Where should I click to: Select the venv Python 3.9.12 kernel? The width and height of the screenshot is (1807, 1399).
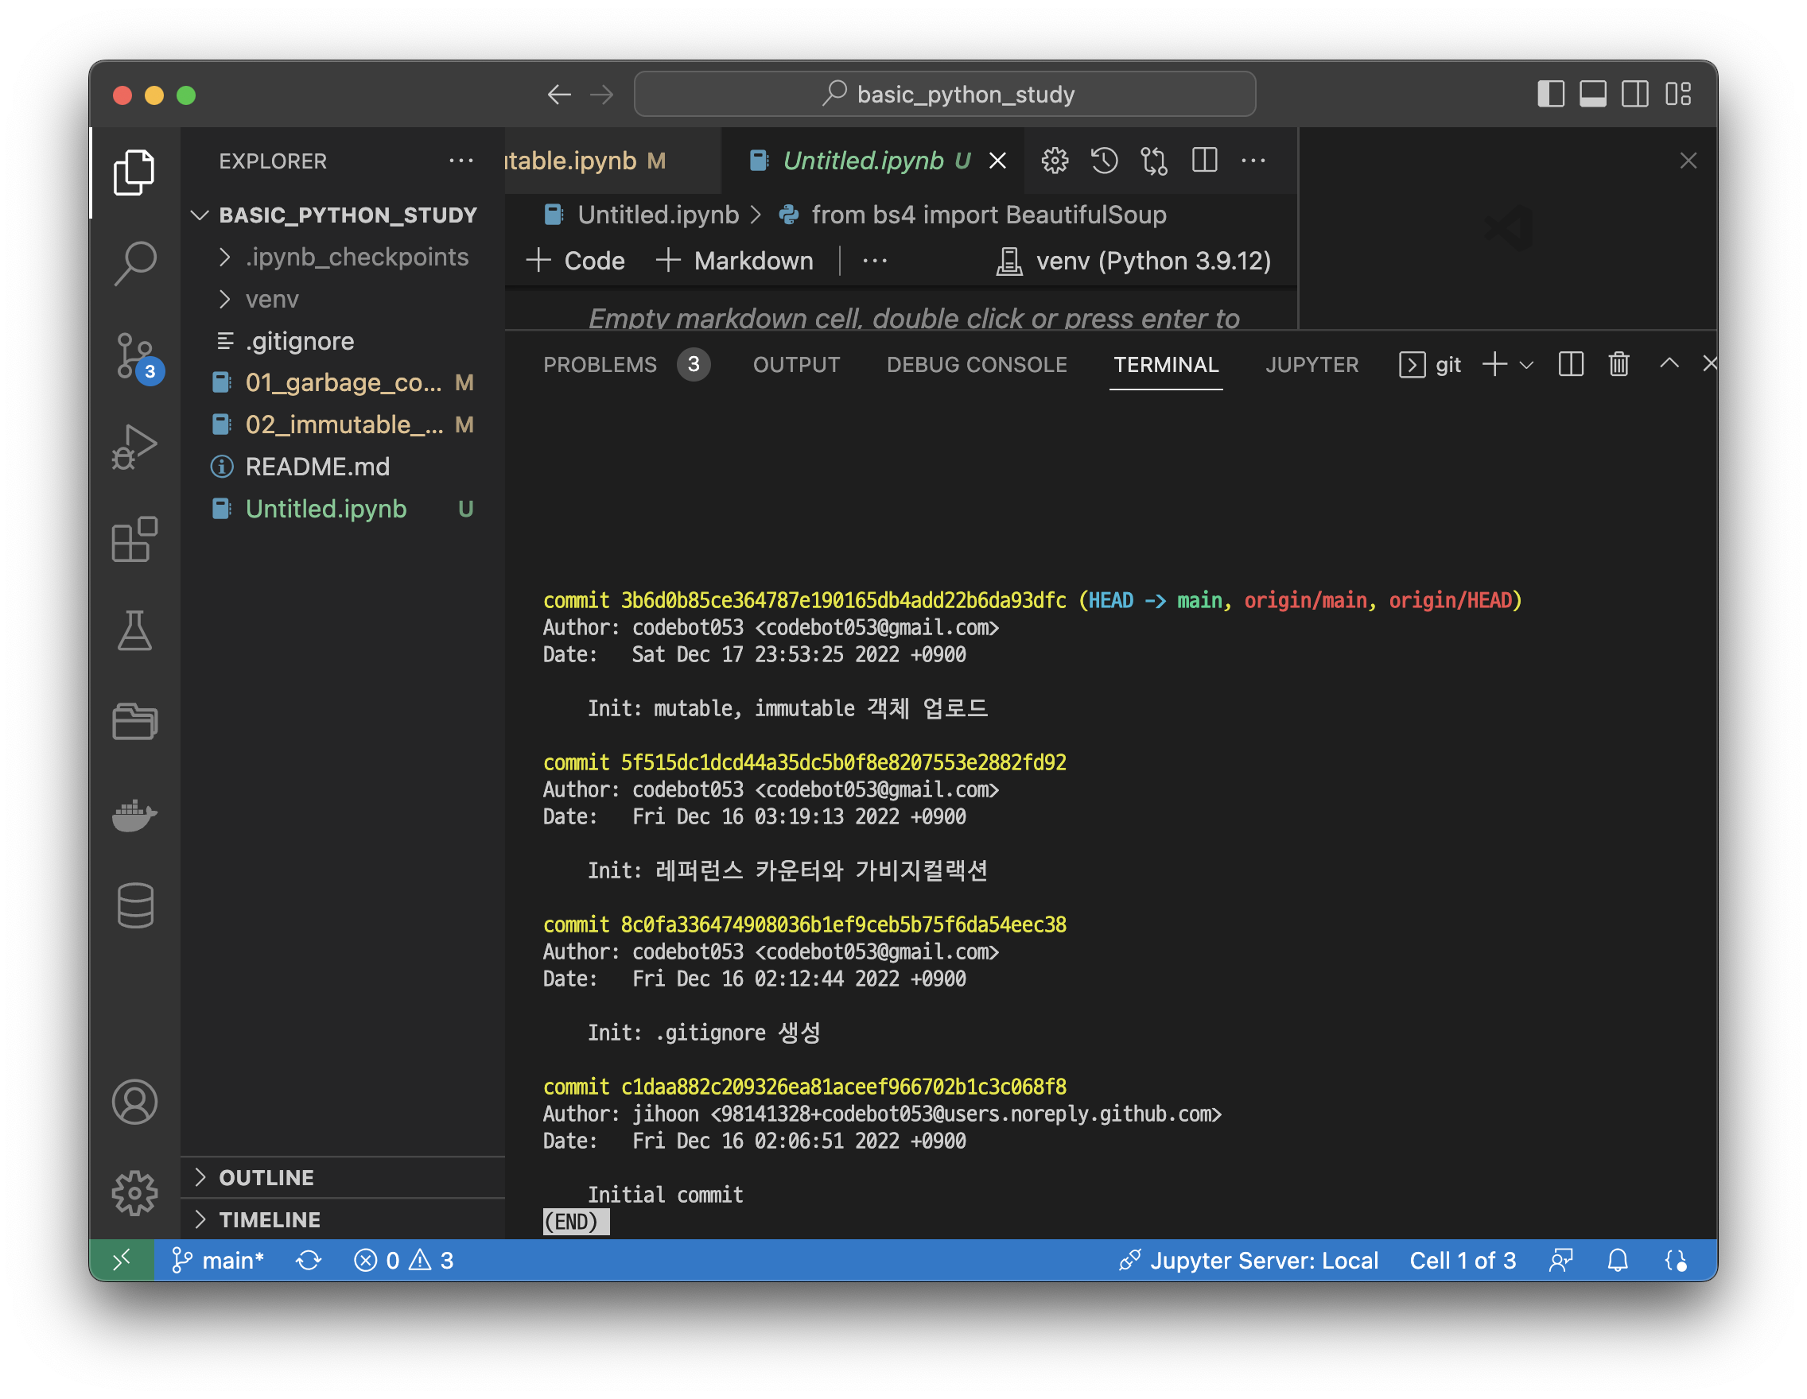(x=1133, y=262)
